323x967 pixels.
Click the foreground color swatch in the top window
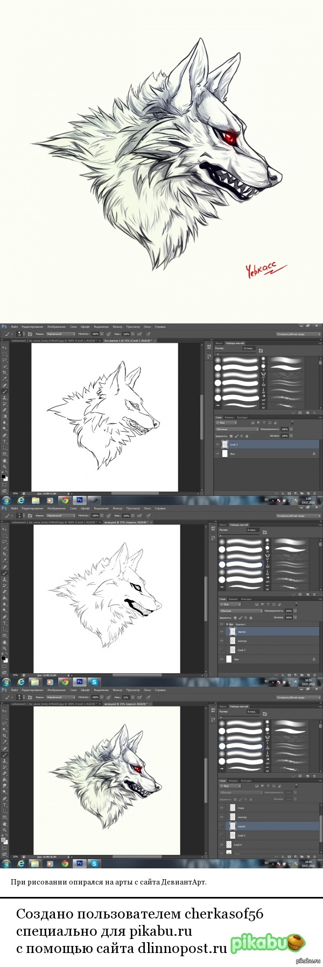[3, 476]
